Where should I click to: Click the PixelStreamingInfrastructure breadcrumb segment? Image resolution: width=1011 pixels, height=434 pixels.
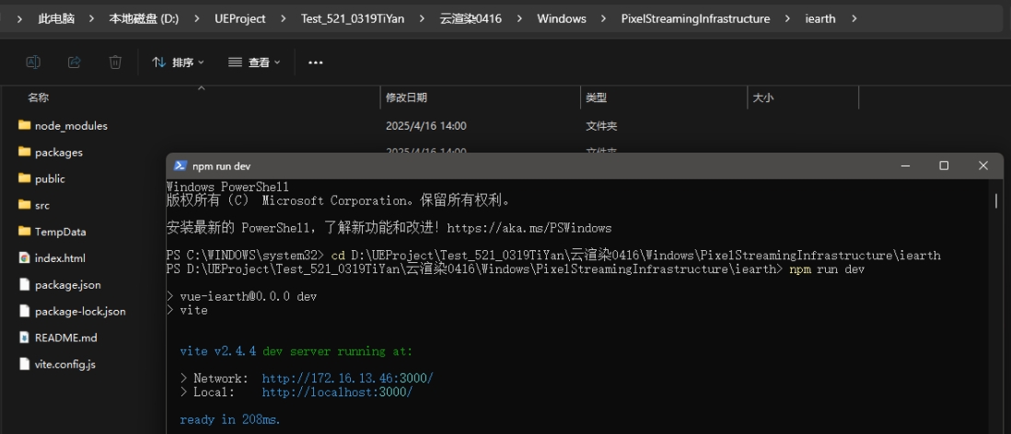point(695,18)
